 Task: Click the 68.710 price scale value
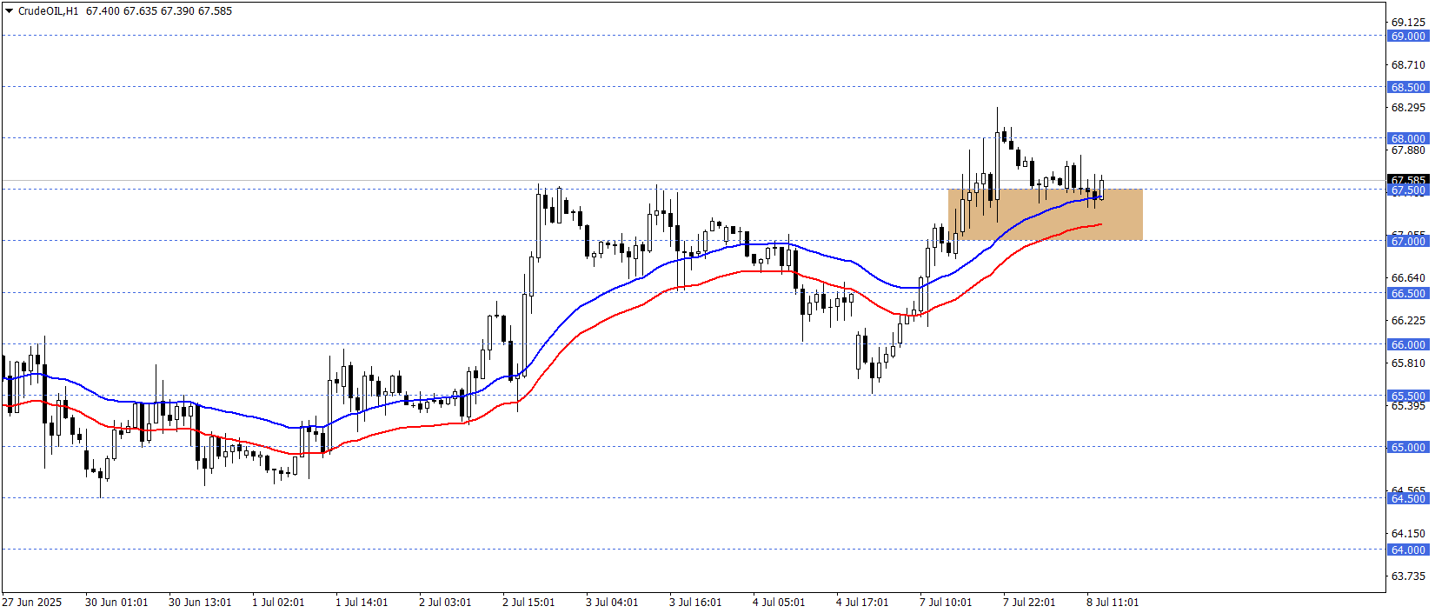coord(1408,64)
